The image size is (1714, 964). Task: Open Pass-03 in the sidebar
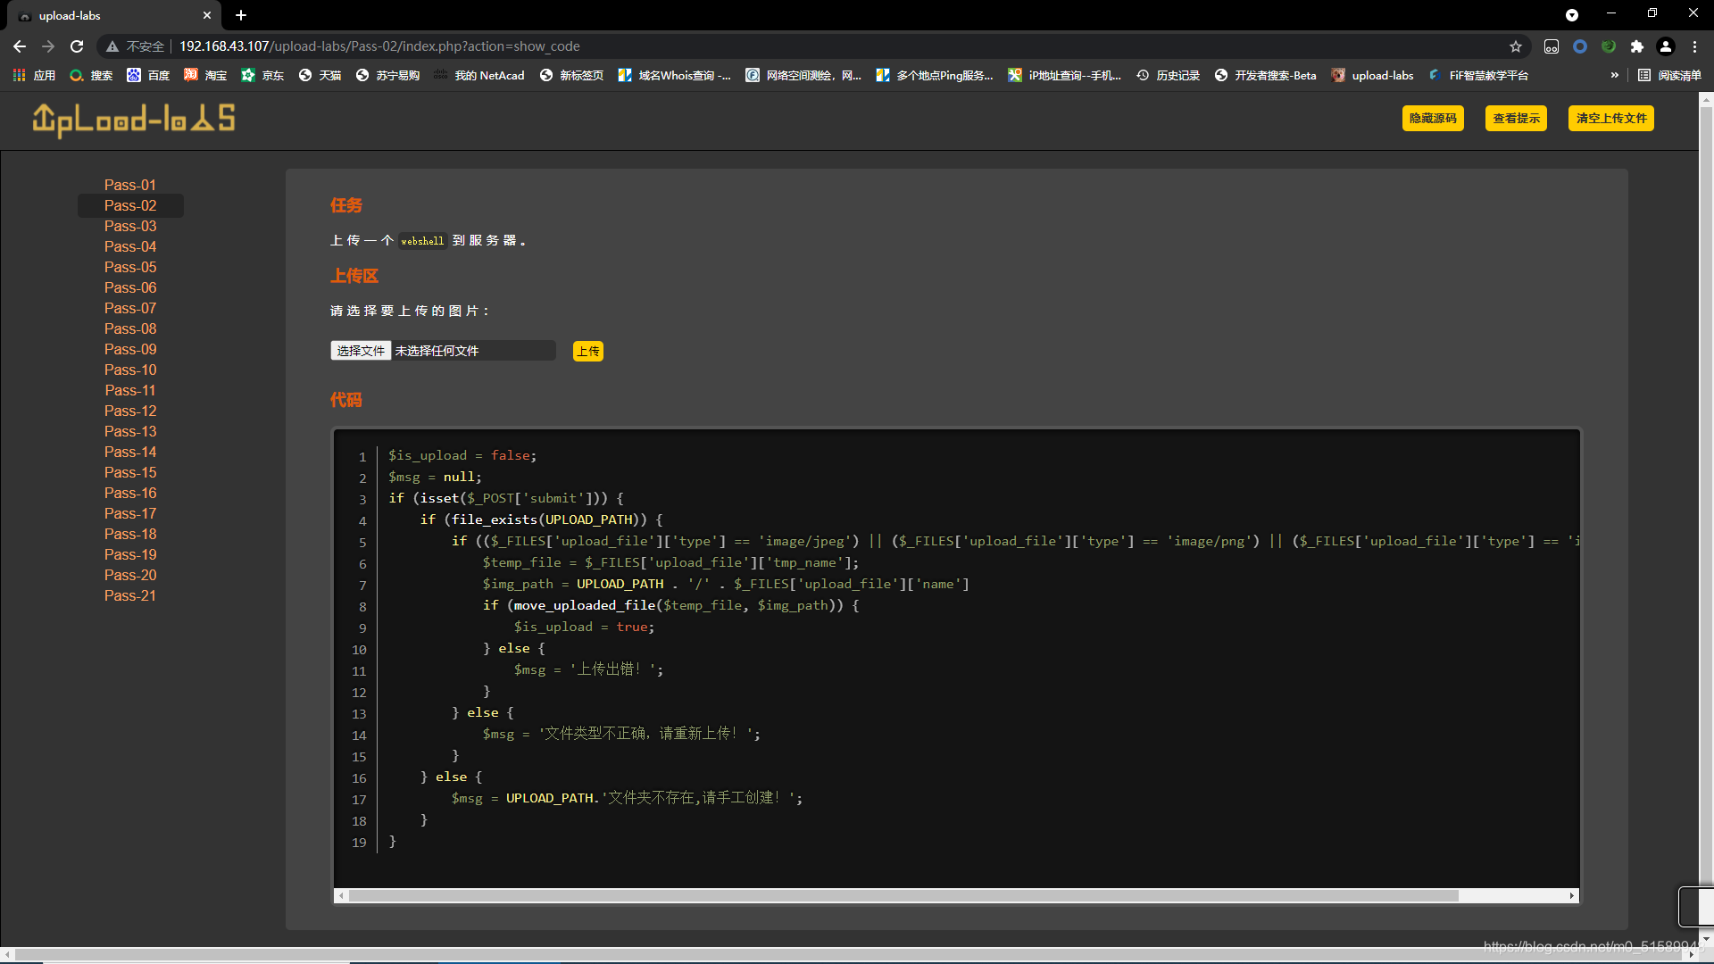pyautogui.click(x=130, y=226)
